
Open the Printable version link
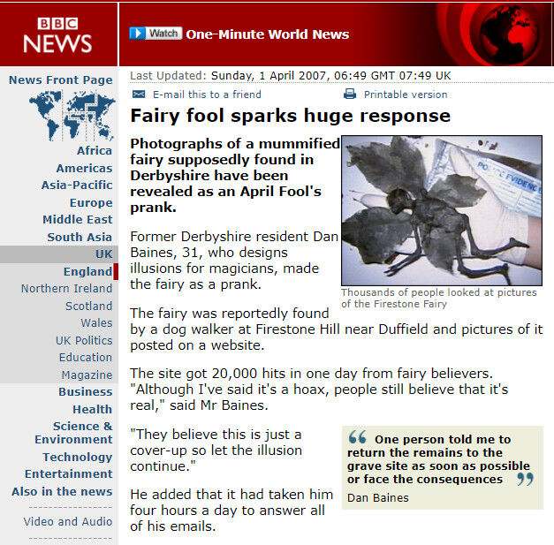[x=405, y=95]
